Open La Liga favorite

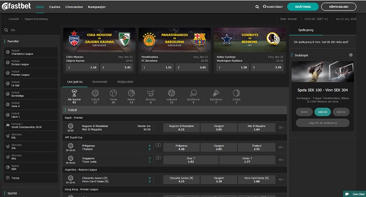(31, 84)
